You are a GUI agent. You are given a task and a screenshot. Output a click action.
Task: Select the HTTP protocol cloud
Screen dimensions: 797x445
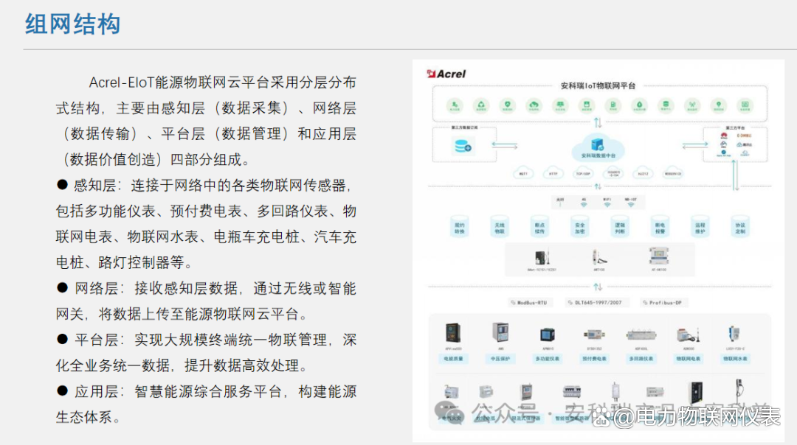(x=553, y=172)
